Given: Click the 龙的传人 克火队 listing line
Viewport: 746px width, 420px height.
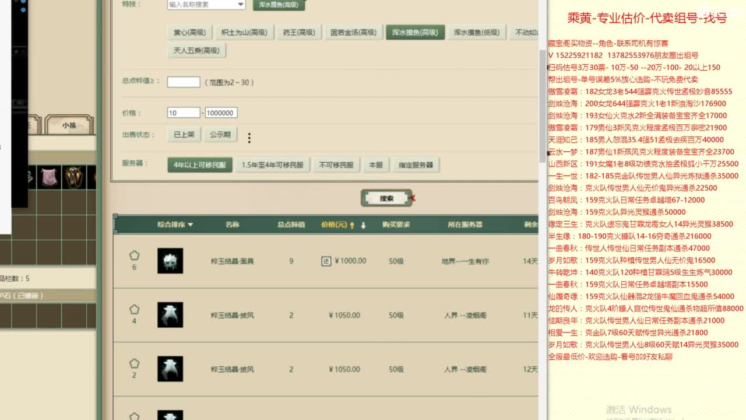Looking at the screenshot, I should point(646,309).
